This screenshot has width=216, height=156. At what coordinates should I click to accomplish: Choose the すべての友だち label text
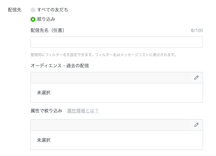pyautogui.click(x=53, y=10)
